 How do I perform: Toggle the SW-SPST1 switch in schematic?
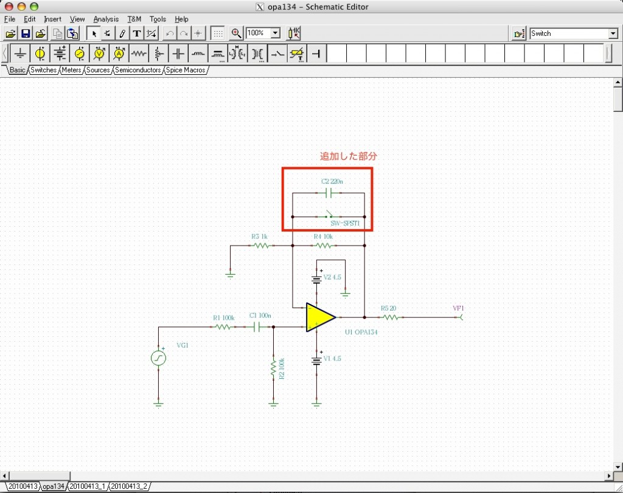329,215
